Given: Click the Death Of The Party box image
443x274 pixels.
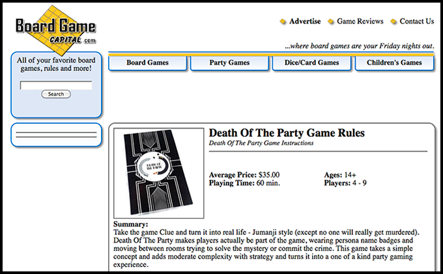Looking at the screenshot, I should (159, 174).
